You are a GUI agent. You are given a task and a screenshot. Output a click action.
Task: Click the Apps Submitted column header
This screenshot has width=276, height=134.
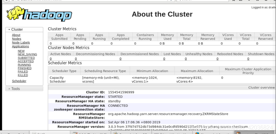[x=59, y=37]
